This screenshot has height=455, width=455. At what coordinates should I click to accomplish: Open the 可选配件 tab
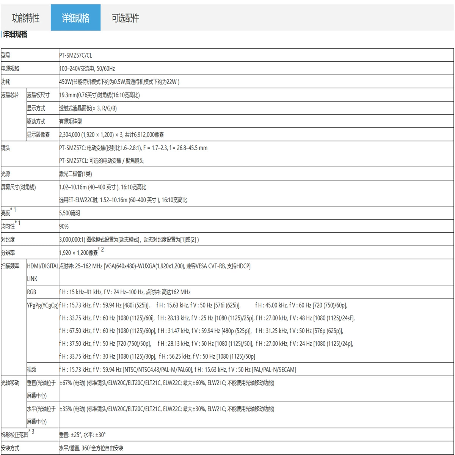[125, 18]
